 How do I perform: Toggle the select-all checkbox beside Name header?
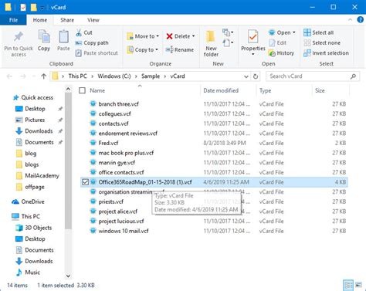83,90
